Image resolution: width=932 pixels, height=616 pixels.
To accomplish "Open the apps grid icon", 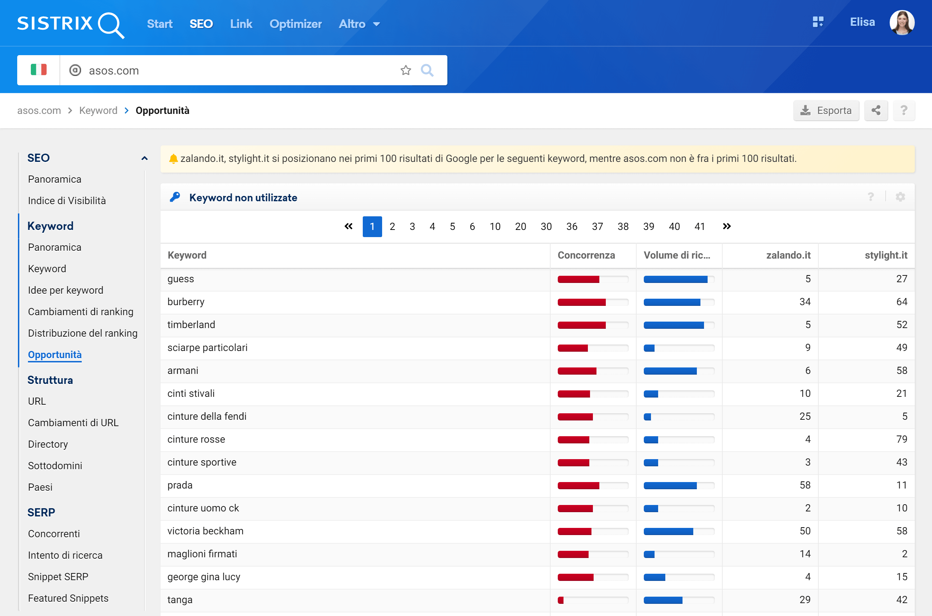I will [x=818, y=22].
